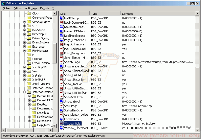Image resolution: width=201 pixels, height=139 pixels.
Task: Expand the EventSystem key
Action: (24, 42)
